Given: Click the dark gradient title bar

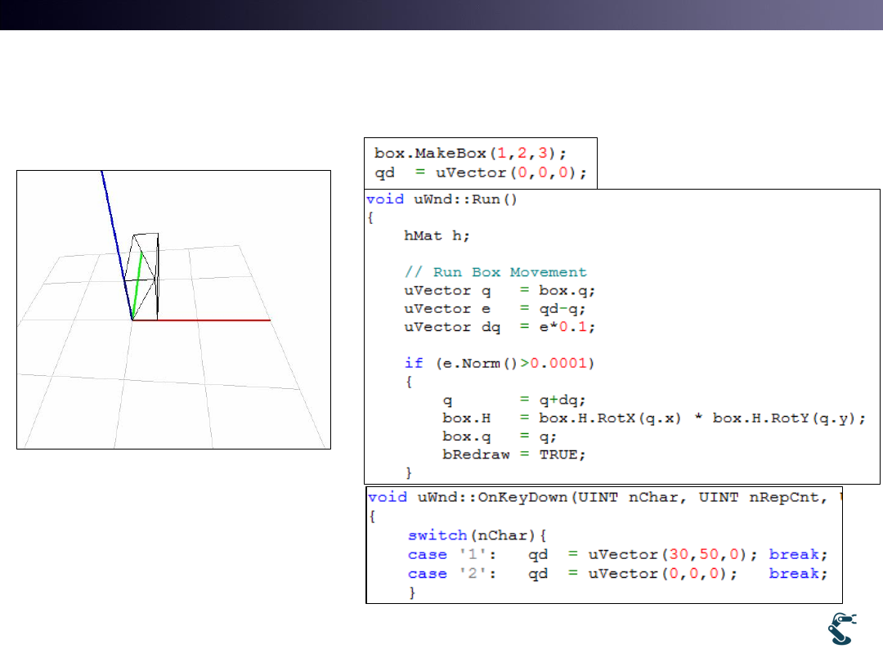Looking at the screenshot, I should tap(441, 15).
